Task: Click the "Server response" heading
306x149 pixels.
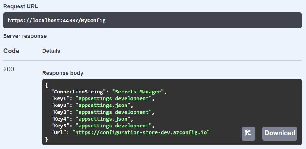Action: click(25, 36)
